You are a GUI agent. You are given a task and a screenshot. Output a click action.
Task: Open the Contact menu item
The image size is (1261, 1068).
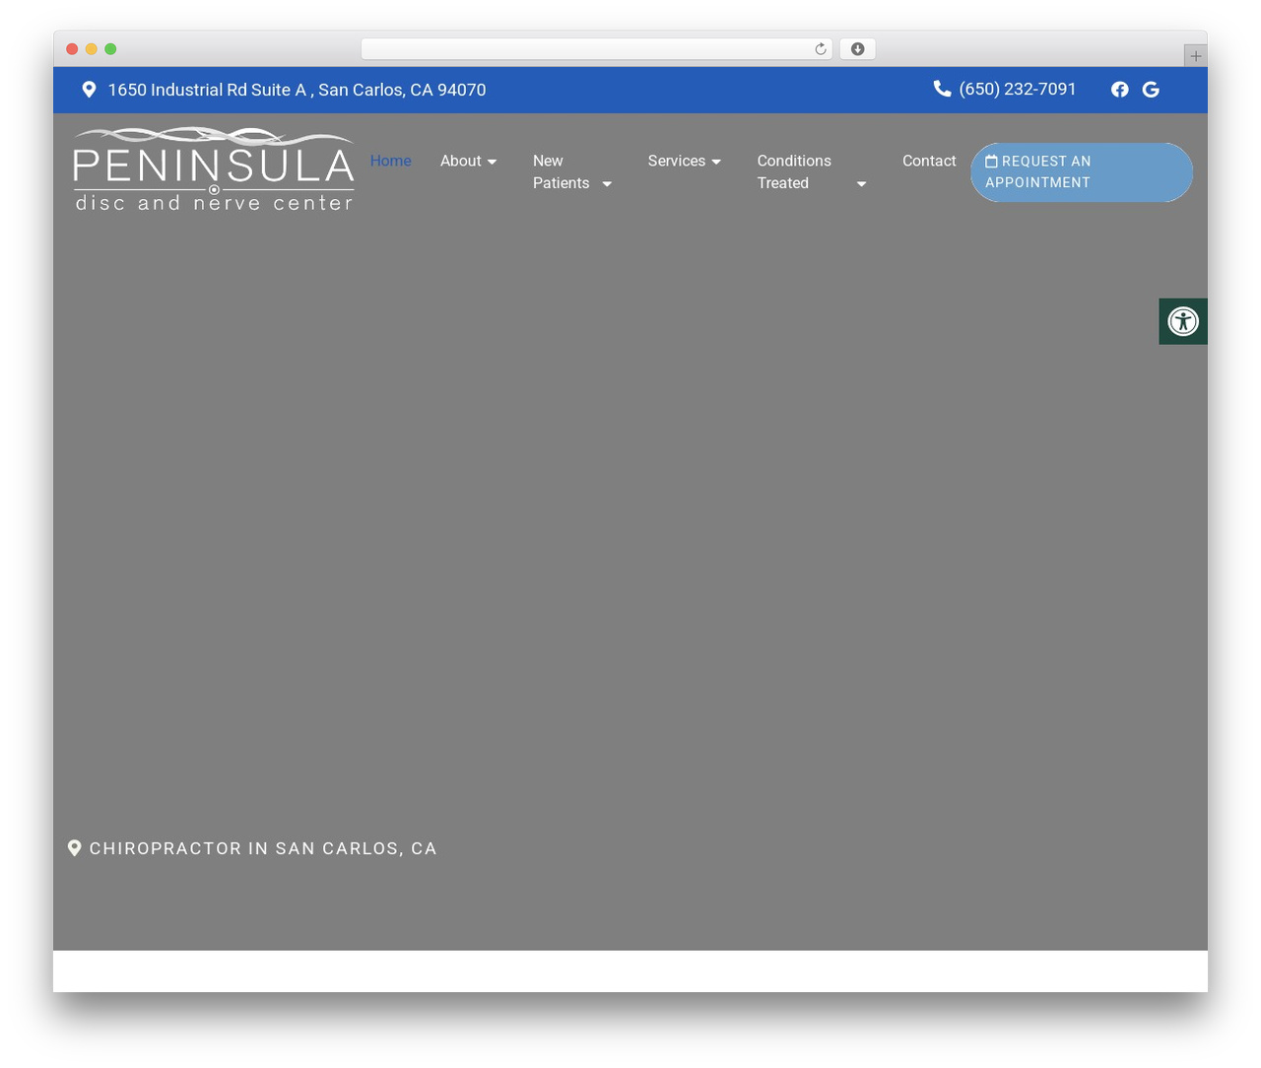[x=929, y=161]
